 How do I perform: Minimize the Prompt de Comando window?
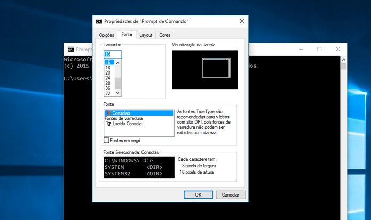coord(301,49)
